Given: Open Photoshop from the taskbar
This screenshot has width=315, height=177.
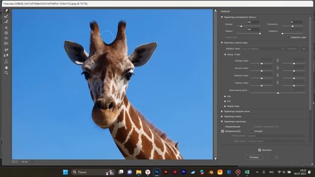Looking at the screenshot, I should click(x=157, y=172).
